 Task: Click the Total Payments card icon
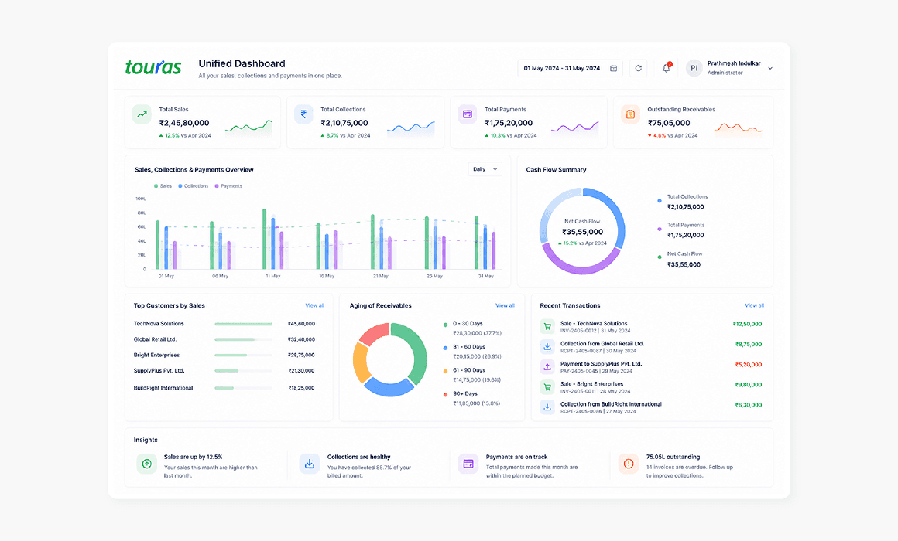pyautogui.click(x=468, y=114)
